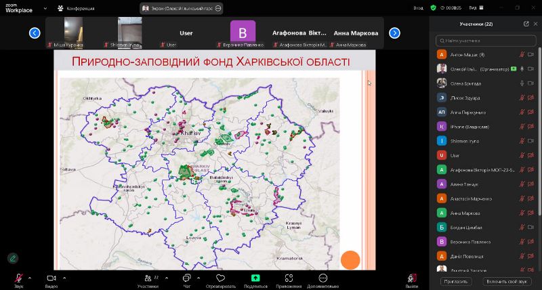This screenshot has width=542, height=290.
Task: Show next video thumbnails with right arrow
Action: click(394, 33)
